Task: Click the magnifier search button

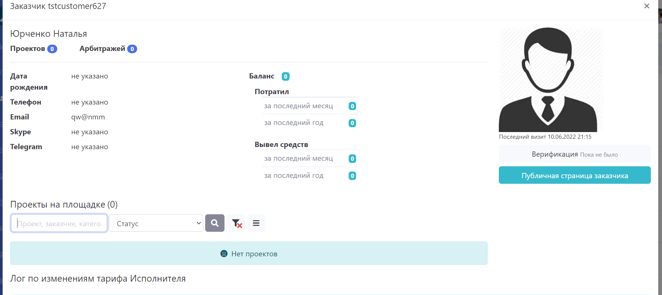Action: pyautogui.click(x=214, y=223)
